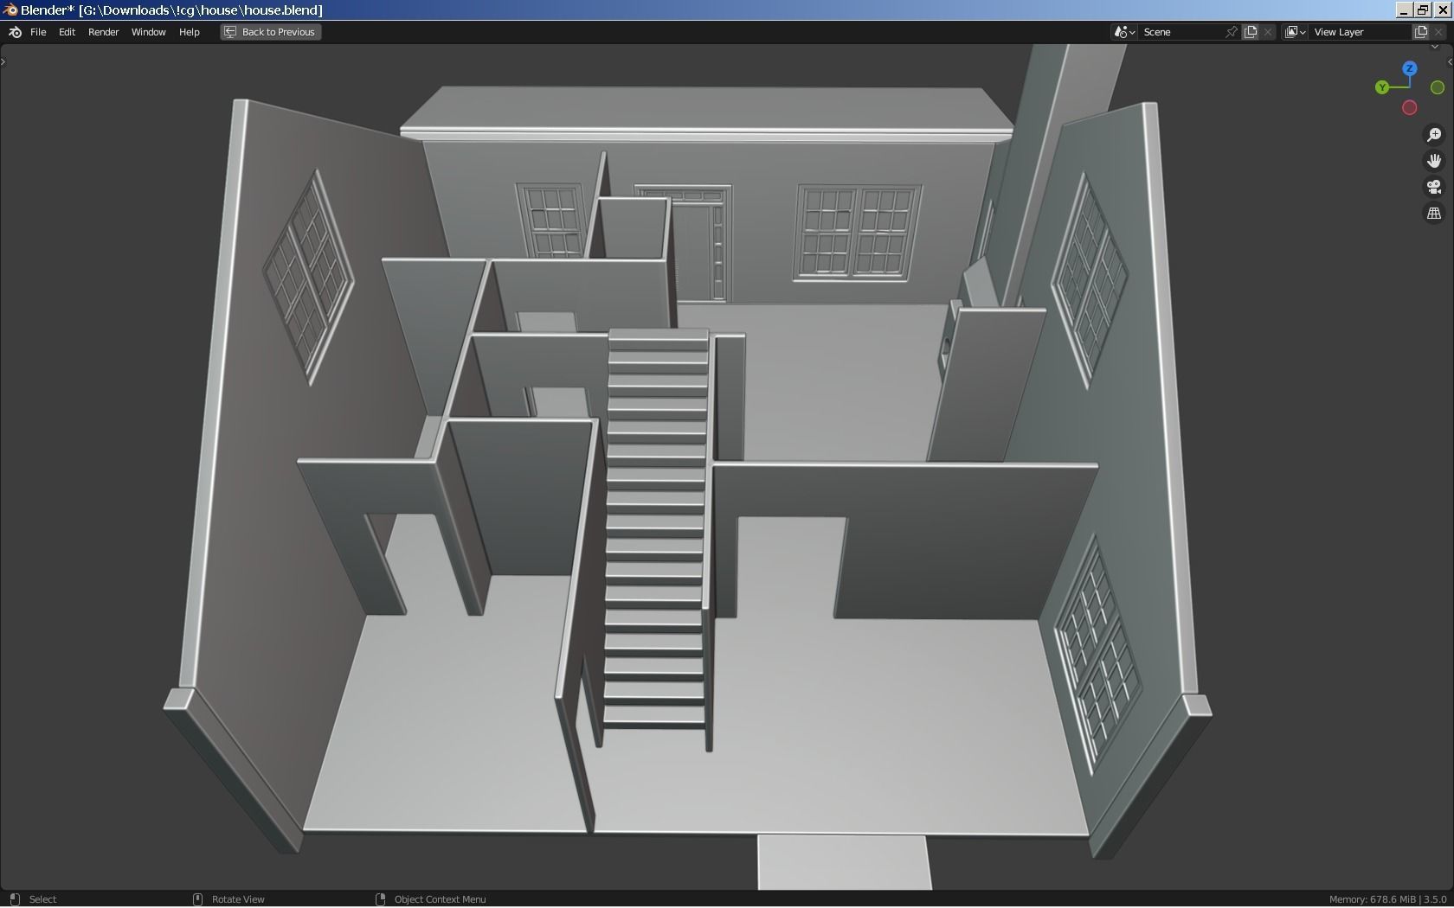Open the View Layer browse dropdown
1454x908 pixels.
(1295, 32)
